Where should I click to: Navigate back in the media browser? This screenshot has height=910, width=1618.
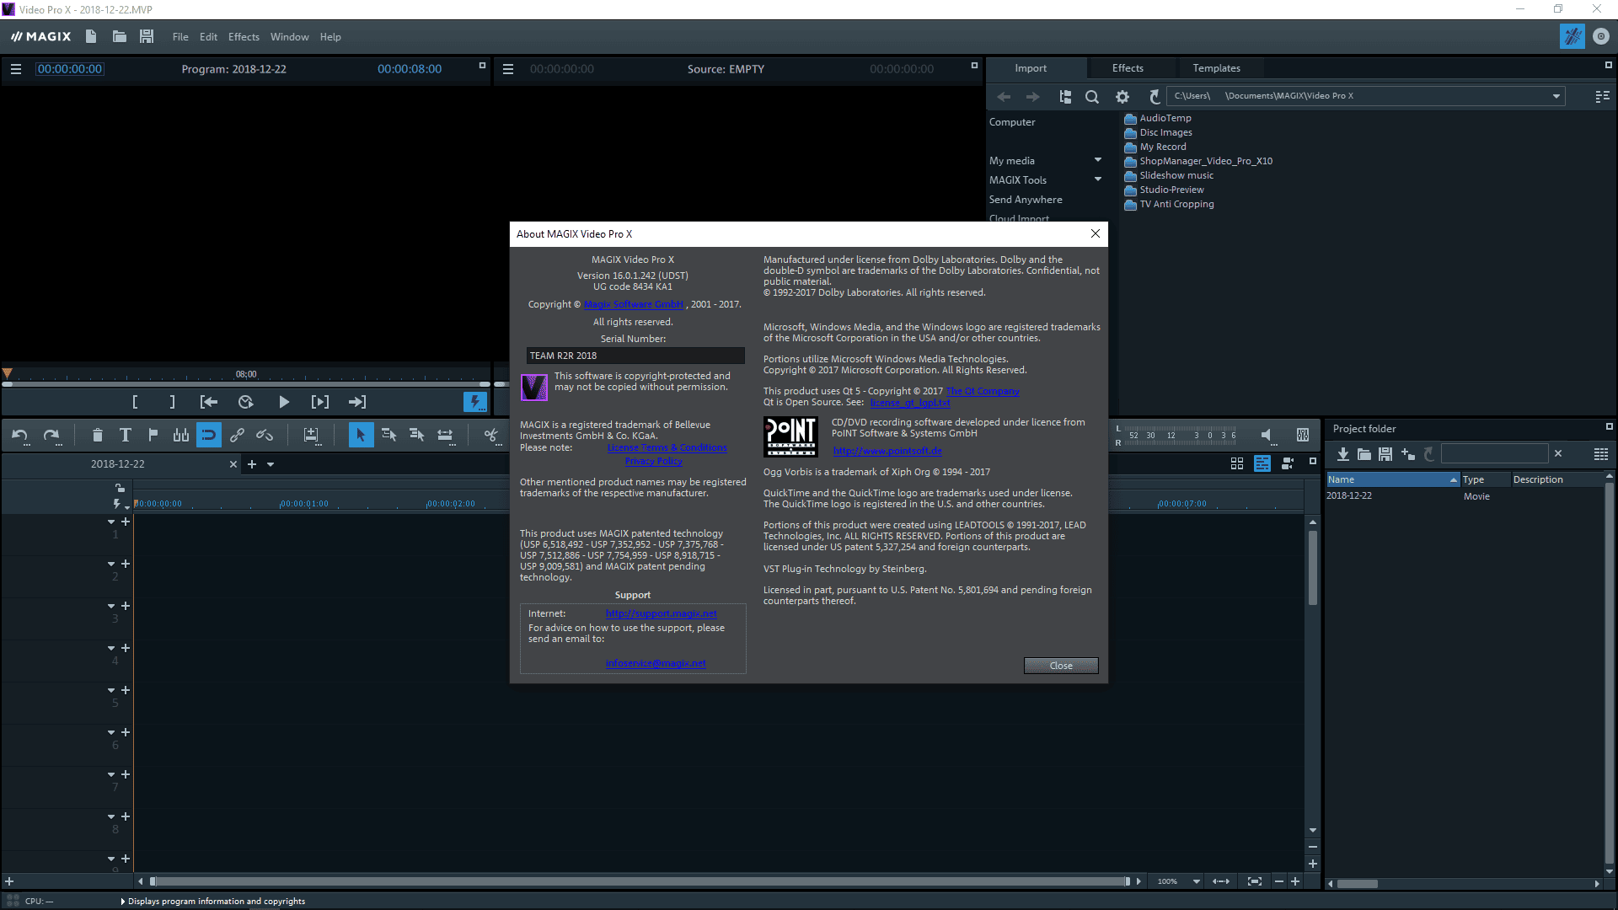(x=1004, y=97)
